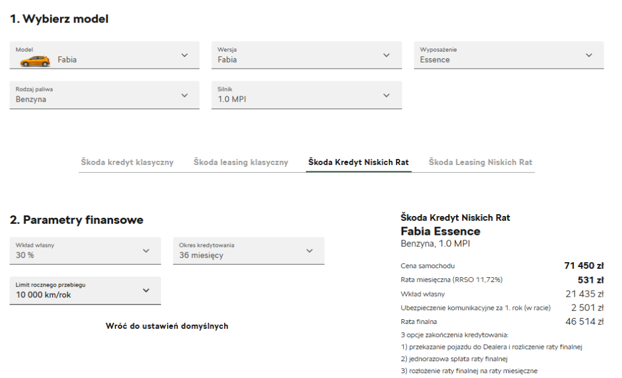Switch to Škoda Leasing Niskich Rat tab

(480, 162)
